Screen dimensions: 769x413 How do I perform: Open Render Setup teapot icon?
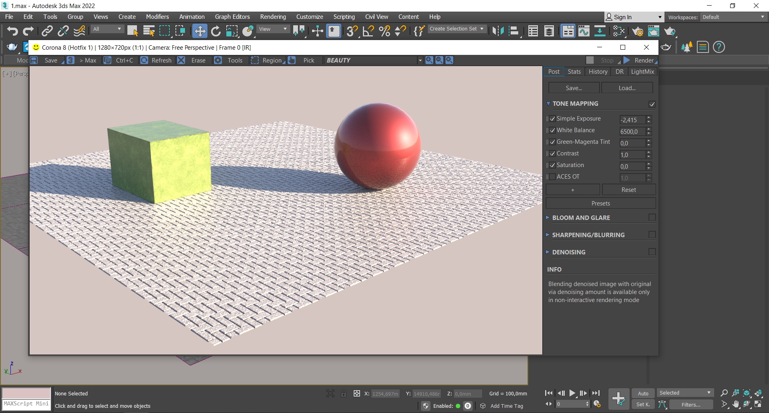click(638, 31)
